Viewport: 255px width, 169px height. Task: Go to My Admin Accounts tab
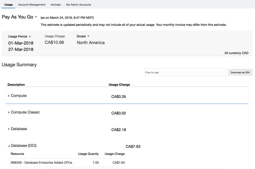[78, 5]
